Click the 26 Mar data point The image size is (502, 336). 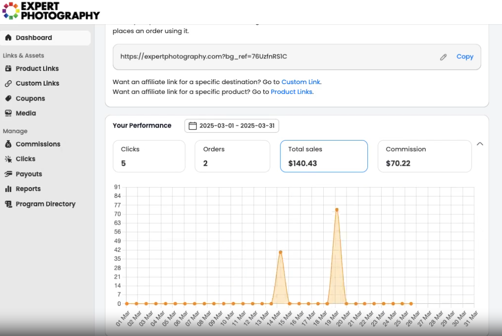[x=411, y=303]
